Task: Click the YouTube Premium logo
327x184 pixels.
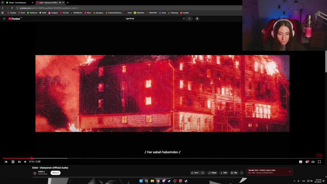Action: coord(14,19)
